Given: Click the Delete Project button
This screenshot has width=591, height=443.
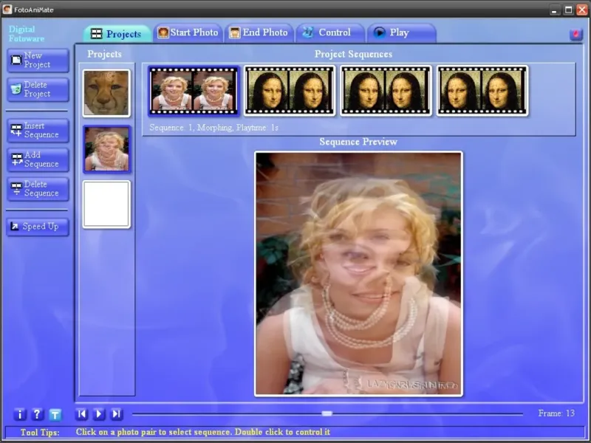Looking at the screenshot, I should [38, 89].
